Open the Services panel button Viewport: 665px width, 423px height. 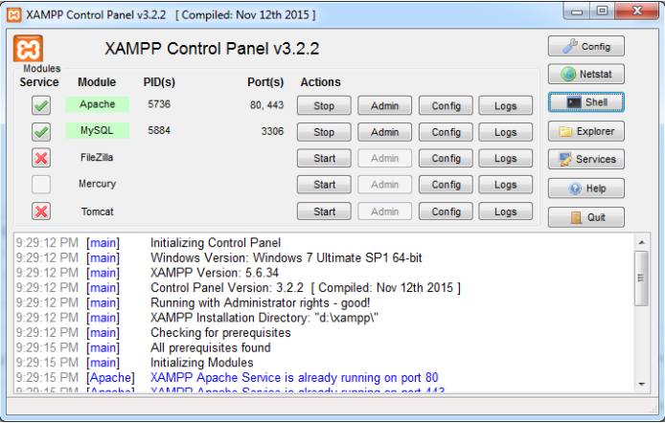[x=586, y=159]
